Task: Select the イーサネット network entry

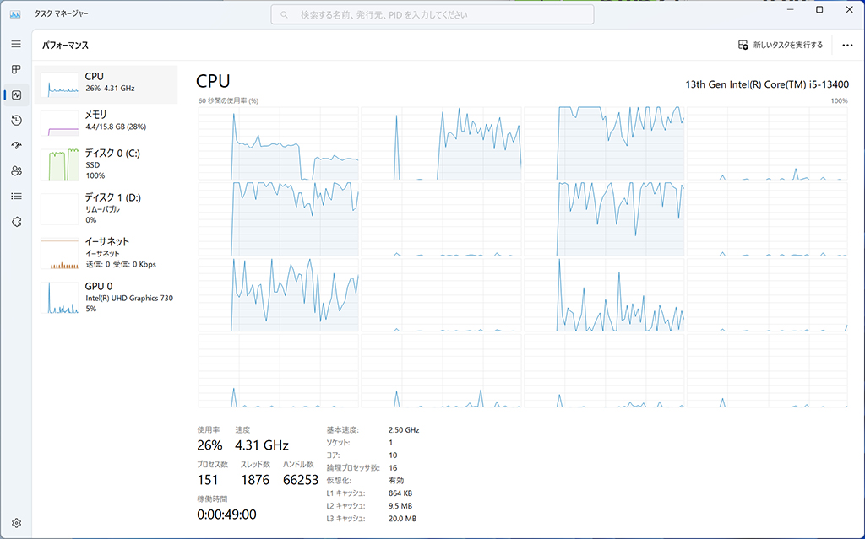Action: click(x=106, y=252)
